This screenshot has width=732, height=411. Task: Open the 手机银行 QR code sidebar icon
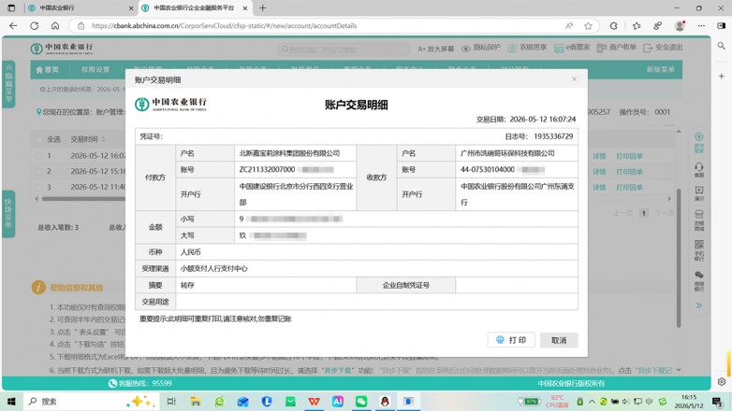coord(699,250)
